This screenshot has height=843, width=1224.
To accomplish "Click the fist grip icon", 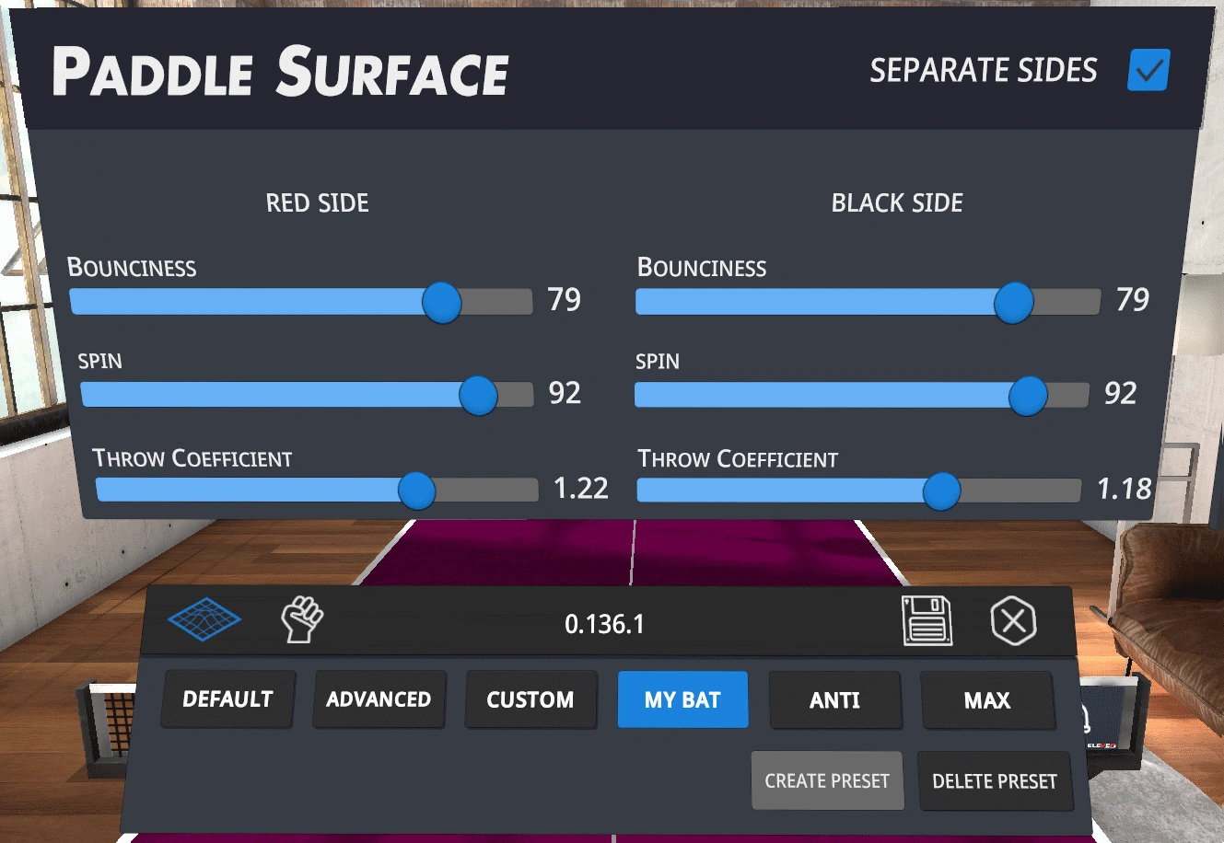I will tap(302, 619).
